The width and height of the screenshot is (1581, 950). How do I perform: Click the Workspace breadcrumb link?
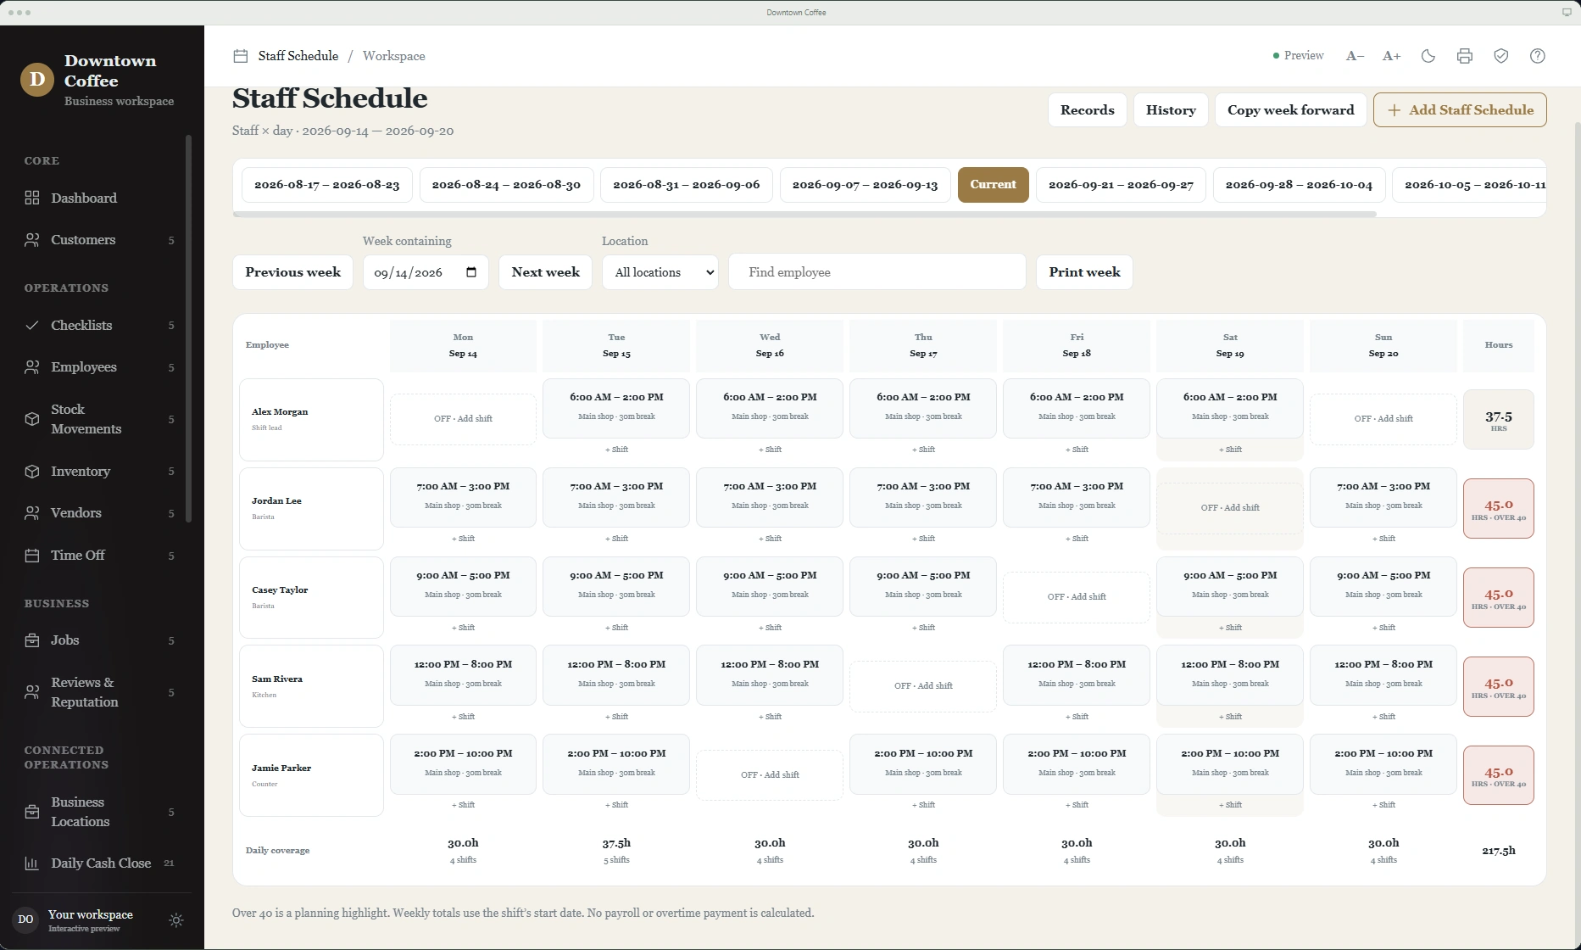(394, 56)
